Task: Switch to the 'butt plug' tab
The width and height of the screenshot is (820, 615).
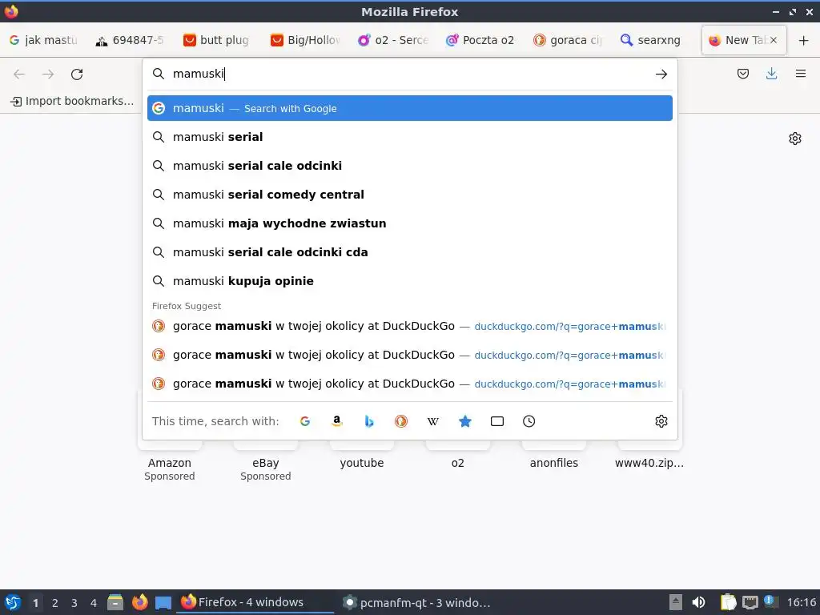Action: (x=218, y=40)
